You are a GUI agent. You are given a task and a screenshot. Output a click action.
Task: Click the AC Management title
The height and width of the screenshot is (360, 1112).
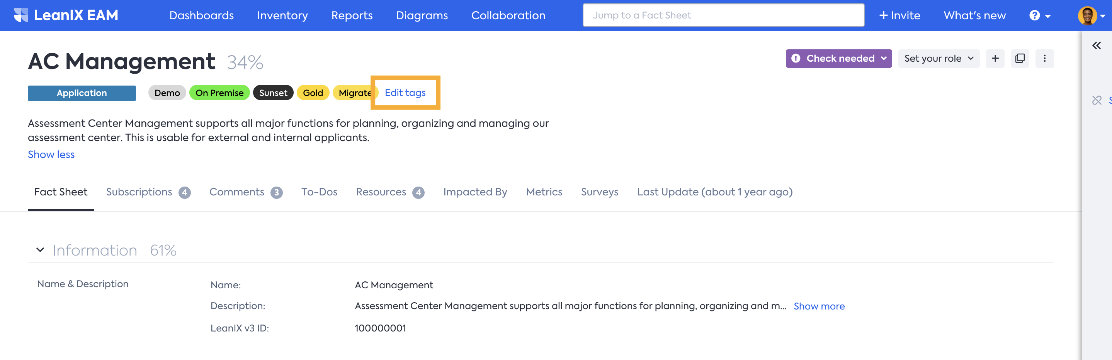pyautogui.click(x=121, y=61)
